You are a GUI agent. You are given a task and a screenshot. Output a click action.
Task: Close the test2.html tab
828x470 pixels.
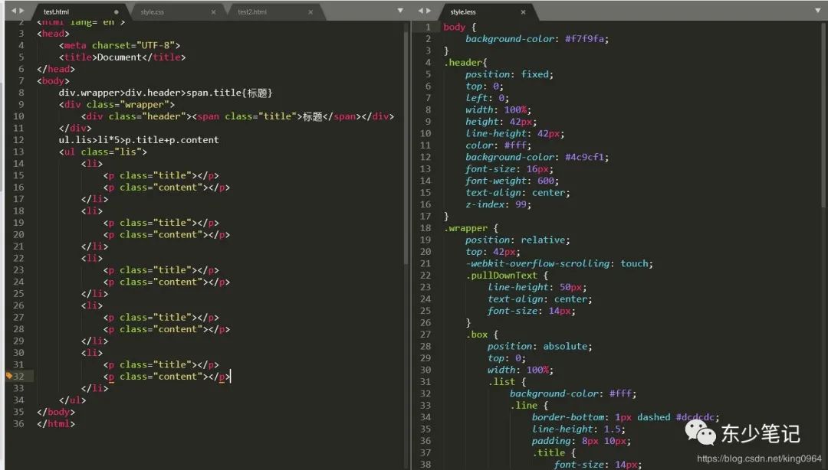[x=310, y=12]
